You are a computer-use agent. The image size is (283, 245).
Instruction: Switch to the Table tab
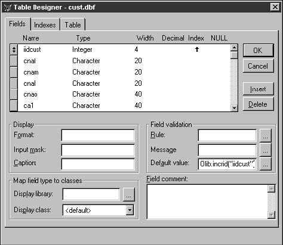[73, 25]
